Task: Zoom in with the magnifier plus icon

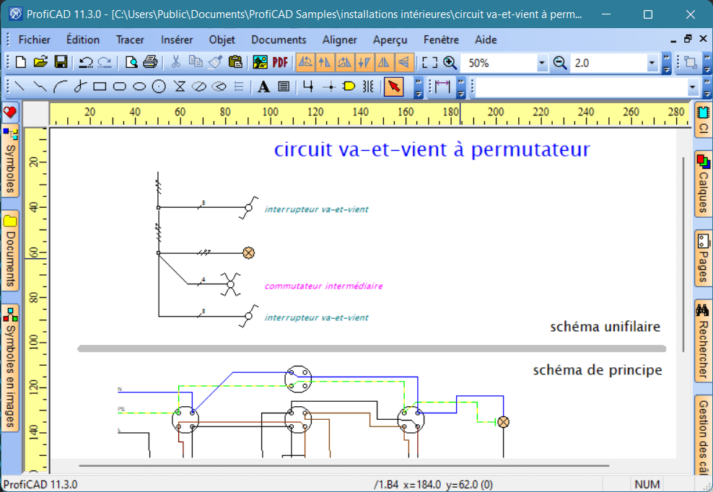Action: [450, 62]
